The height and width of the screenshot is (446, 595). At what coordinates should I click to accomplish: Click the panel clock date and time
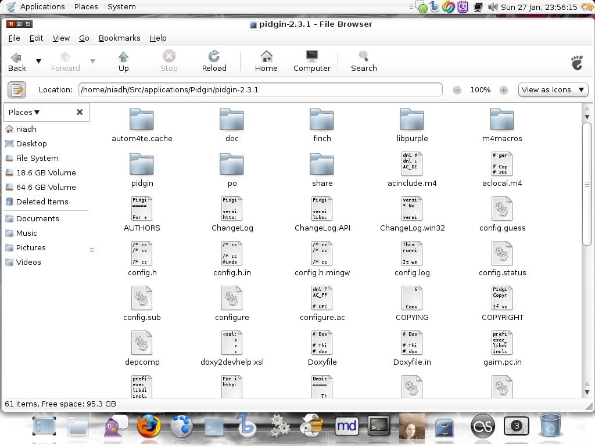(539, 7)
